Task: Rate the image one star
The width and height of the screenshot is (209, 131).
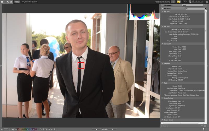Action: [x=44, y=129]
